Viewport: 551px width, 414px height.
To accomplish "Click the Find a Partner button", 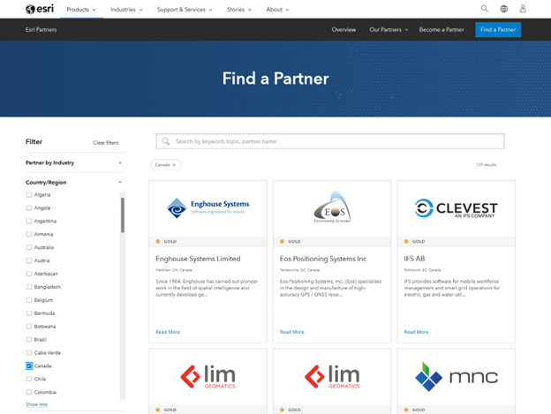I will point(498,29).
